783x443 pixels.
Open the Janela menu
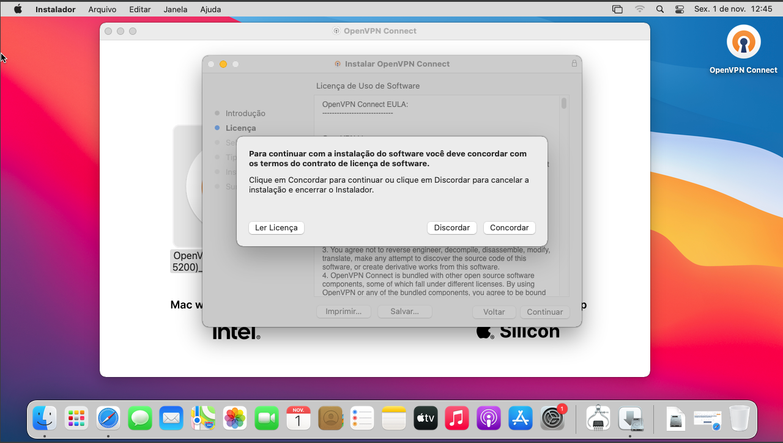click(176, 9)
